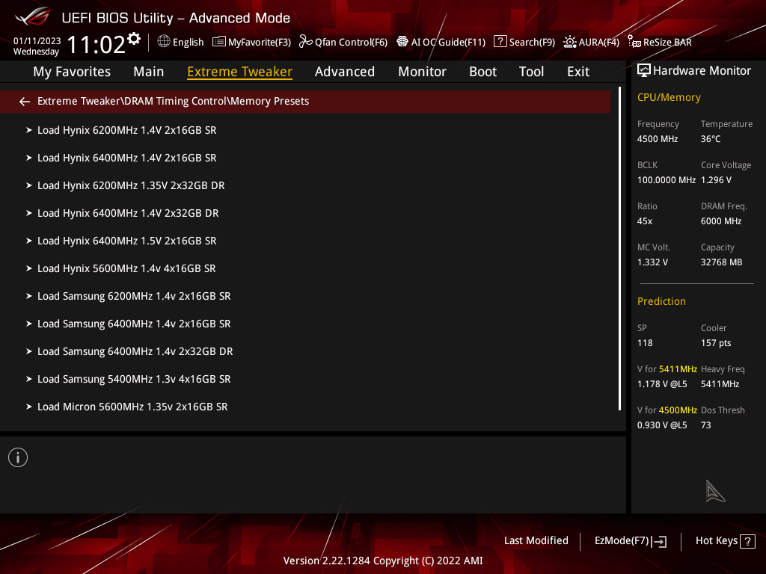The height and width of the screenshot is (574, 766).
Task: Open Qfan Control fan icon
Action: click(x=306, y=42)
